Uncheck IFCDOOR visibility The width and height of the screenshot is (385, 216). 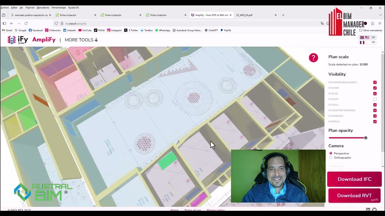[375, 88]
